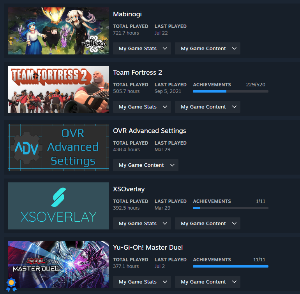
Task: Open Team Fortress 2 My Game Stats
Action: [142, 107]
